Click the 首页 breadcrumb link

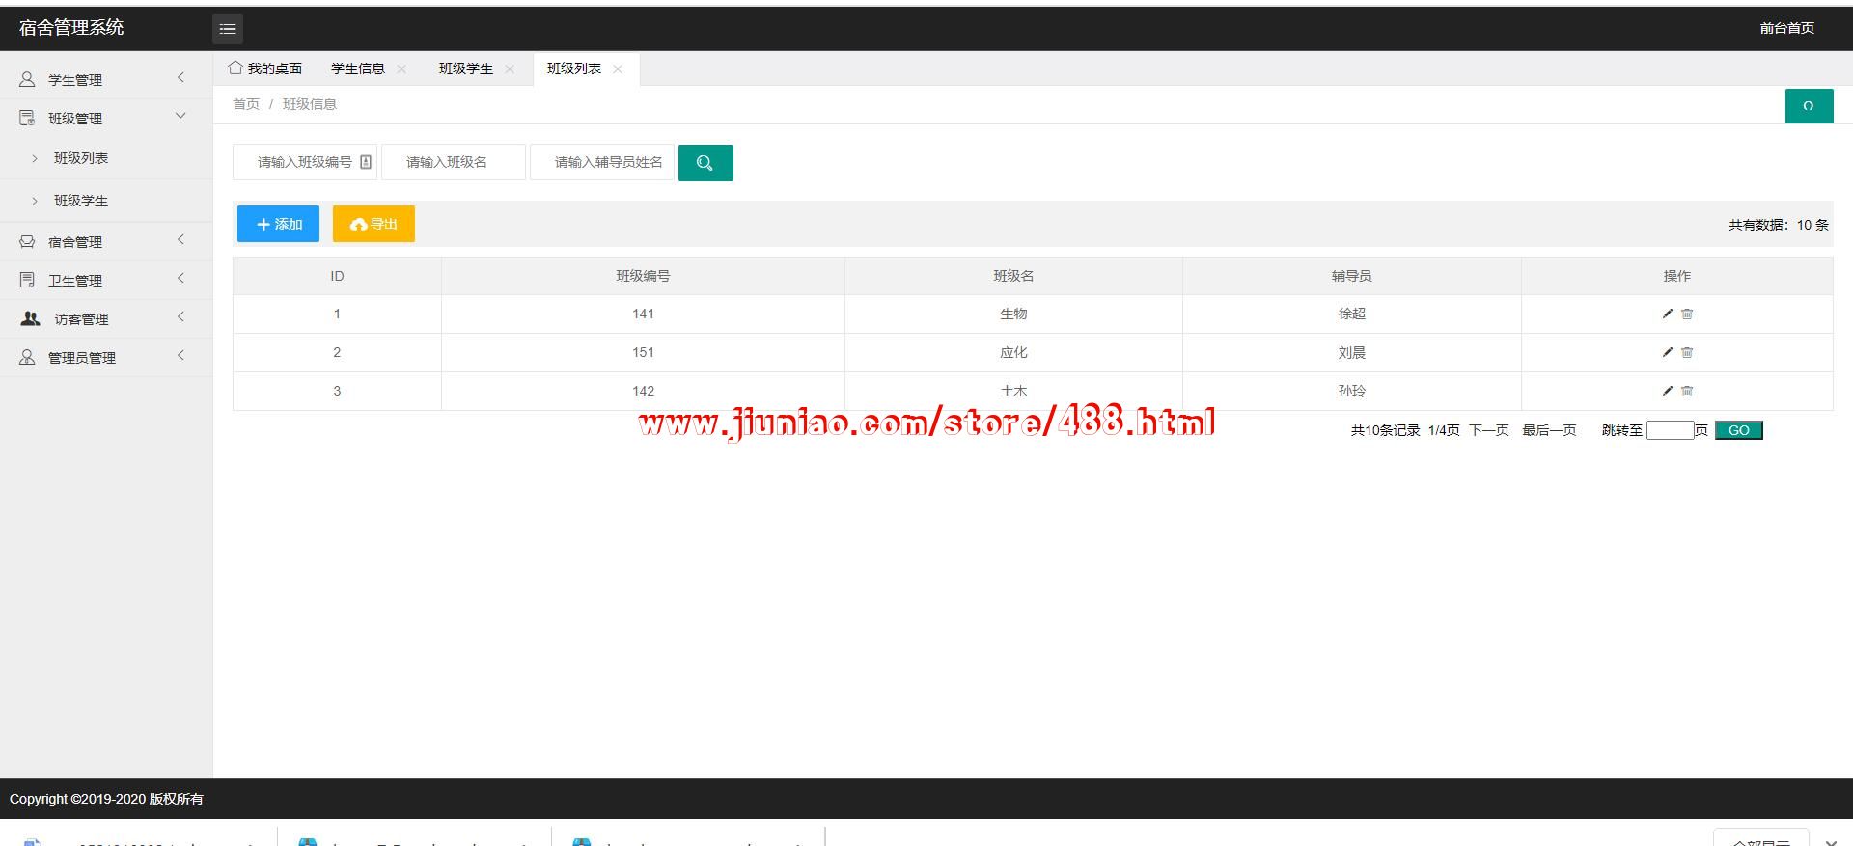(x=246, y=104)
